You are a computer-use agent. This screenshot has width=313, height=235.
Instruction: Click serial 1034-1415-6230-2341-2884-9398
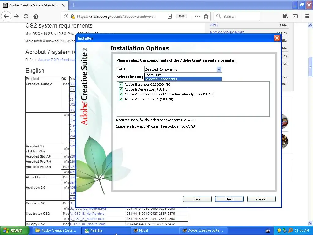(x=150, y=219)
